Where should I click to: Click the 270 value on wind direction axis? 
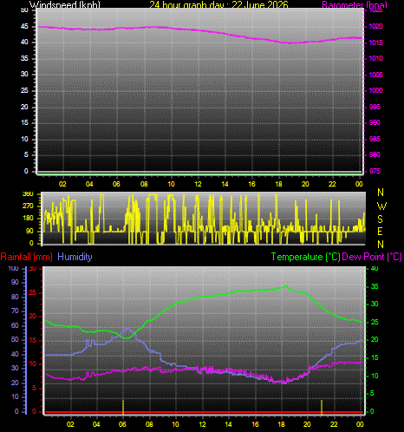point(28,206)
